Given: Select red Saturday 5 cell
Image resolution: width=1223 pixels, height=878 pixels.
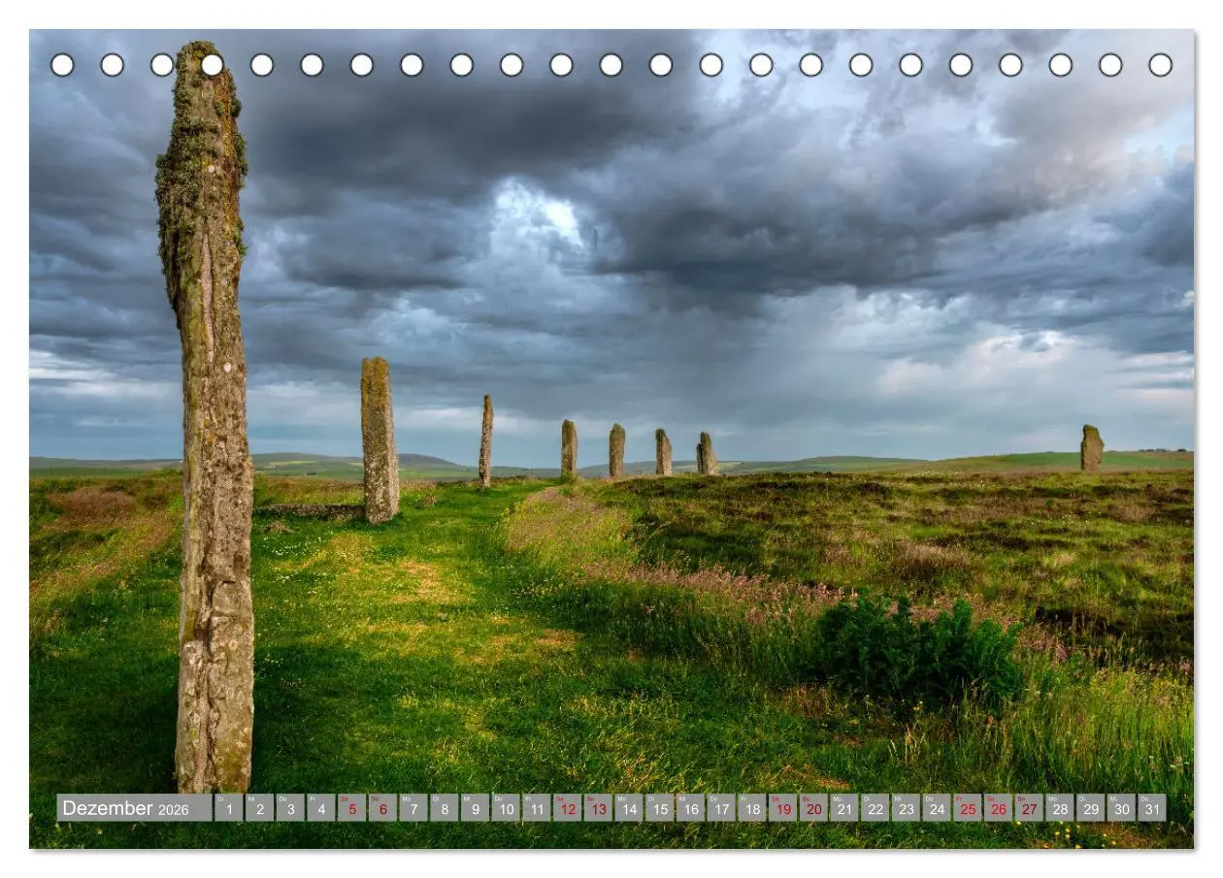Looking at the screenshot, I should [x=351, y=808].
